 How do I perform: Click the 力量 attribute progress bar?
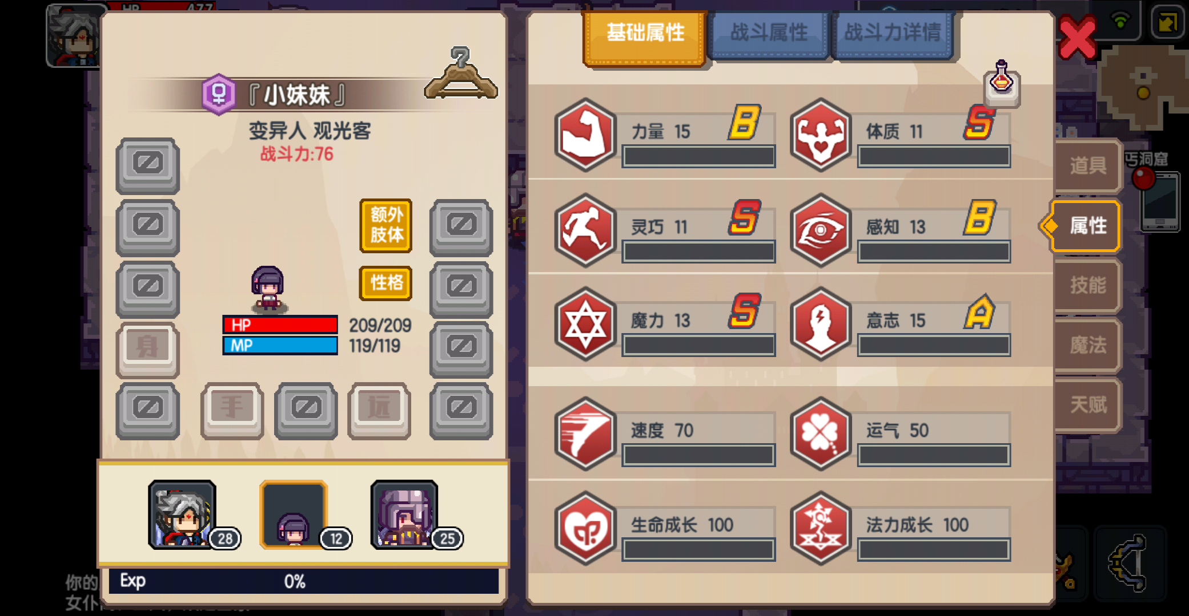coord(698,156)
